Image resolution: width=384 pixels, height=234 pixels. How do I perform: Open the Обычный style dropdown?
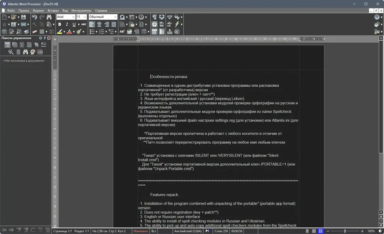103,16
